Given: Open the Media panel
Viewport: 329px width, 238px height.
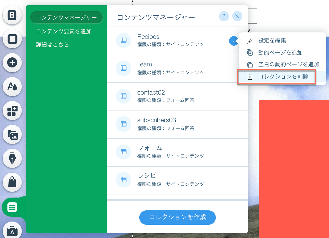Looking at the screenshot, I should click(x=12, y=135).
